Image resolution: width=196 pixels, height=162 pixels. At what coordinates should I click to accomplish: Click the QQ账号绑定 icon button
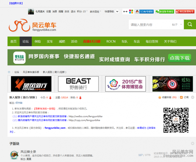(144, 11)
